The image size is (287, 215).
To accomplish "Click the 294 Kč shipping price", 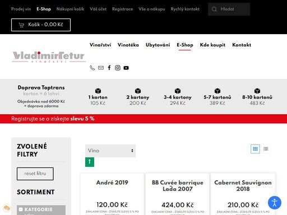I will pyautogui.click(x=178, y=103).
